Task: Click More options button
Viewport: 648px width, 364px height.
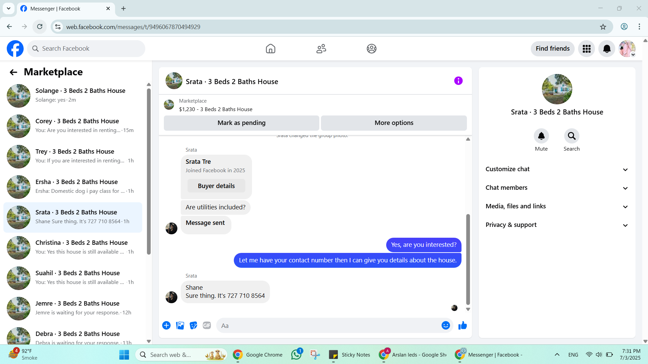Action: [x=394, y=123]
